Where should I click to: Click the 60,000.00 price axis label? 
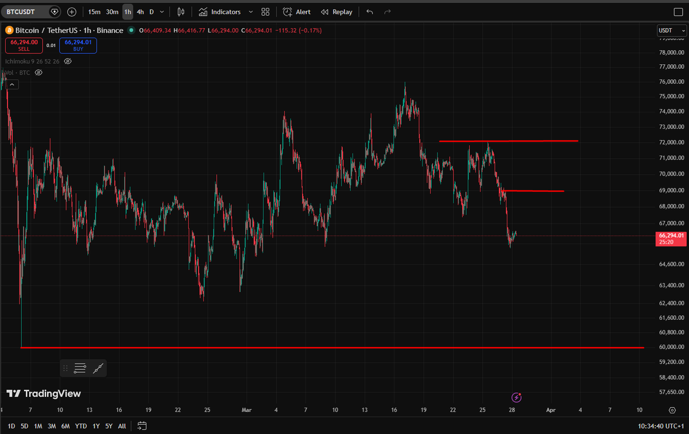tap(671, 347)
